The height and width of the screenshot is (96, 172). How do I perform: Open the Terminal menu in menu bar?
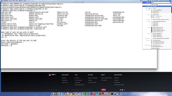point(6,1)
